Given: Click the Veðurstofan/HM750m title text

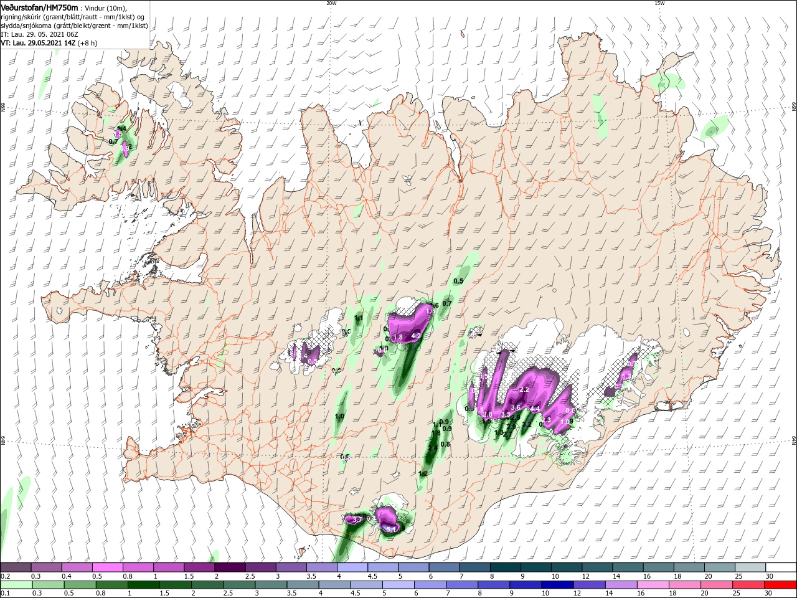Looking at the screenshot, I should (39, 7).
